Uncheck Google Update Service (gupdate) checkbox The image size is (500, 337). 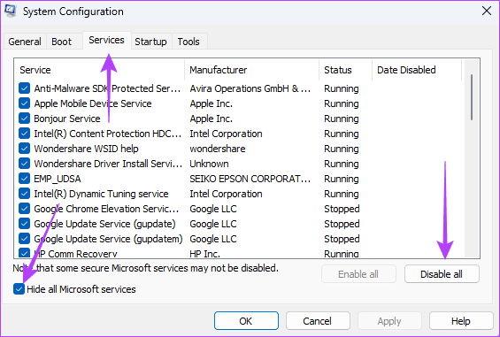(24, 224)
